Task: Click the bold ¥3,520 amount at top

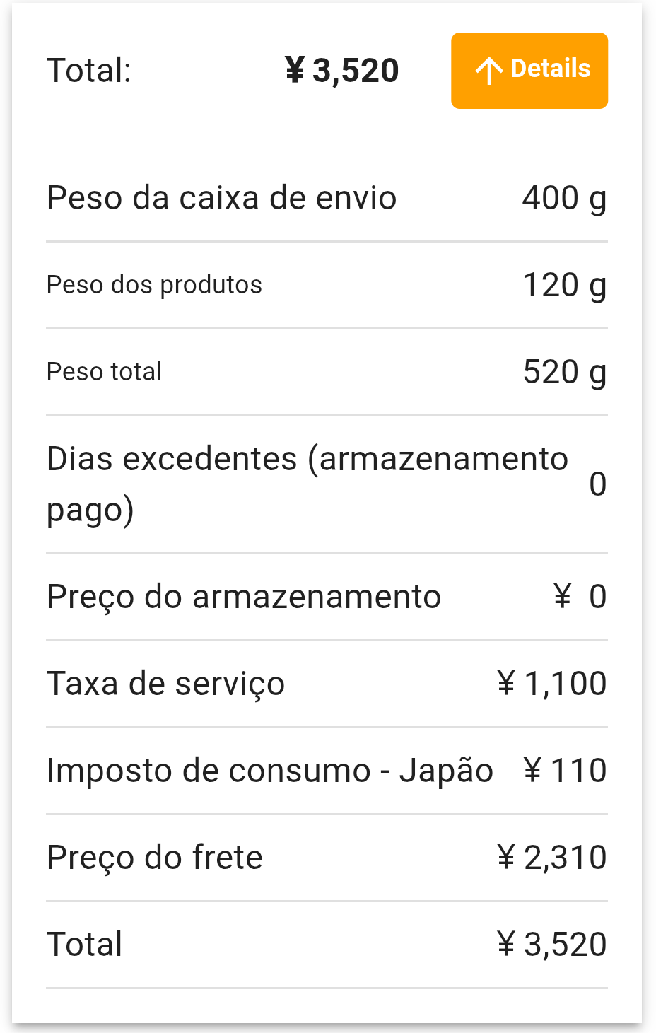Action: point(342,71)
